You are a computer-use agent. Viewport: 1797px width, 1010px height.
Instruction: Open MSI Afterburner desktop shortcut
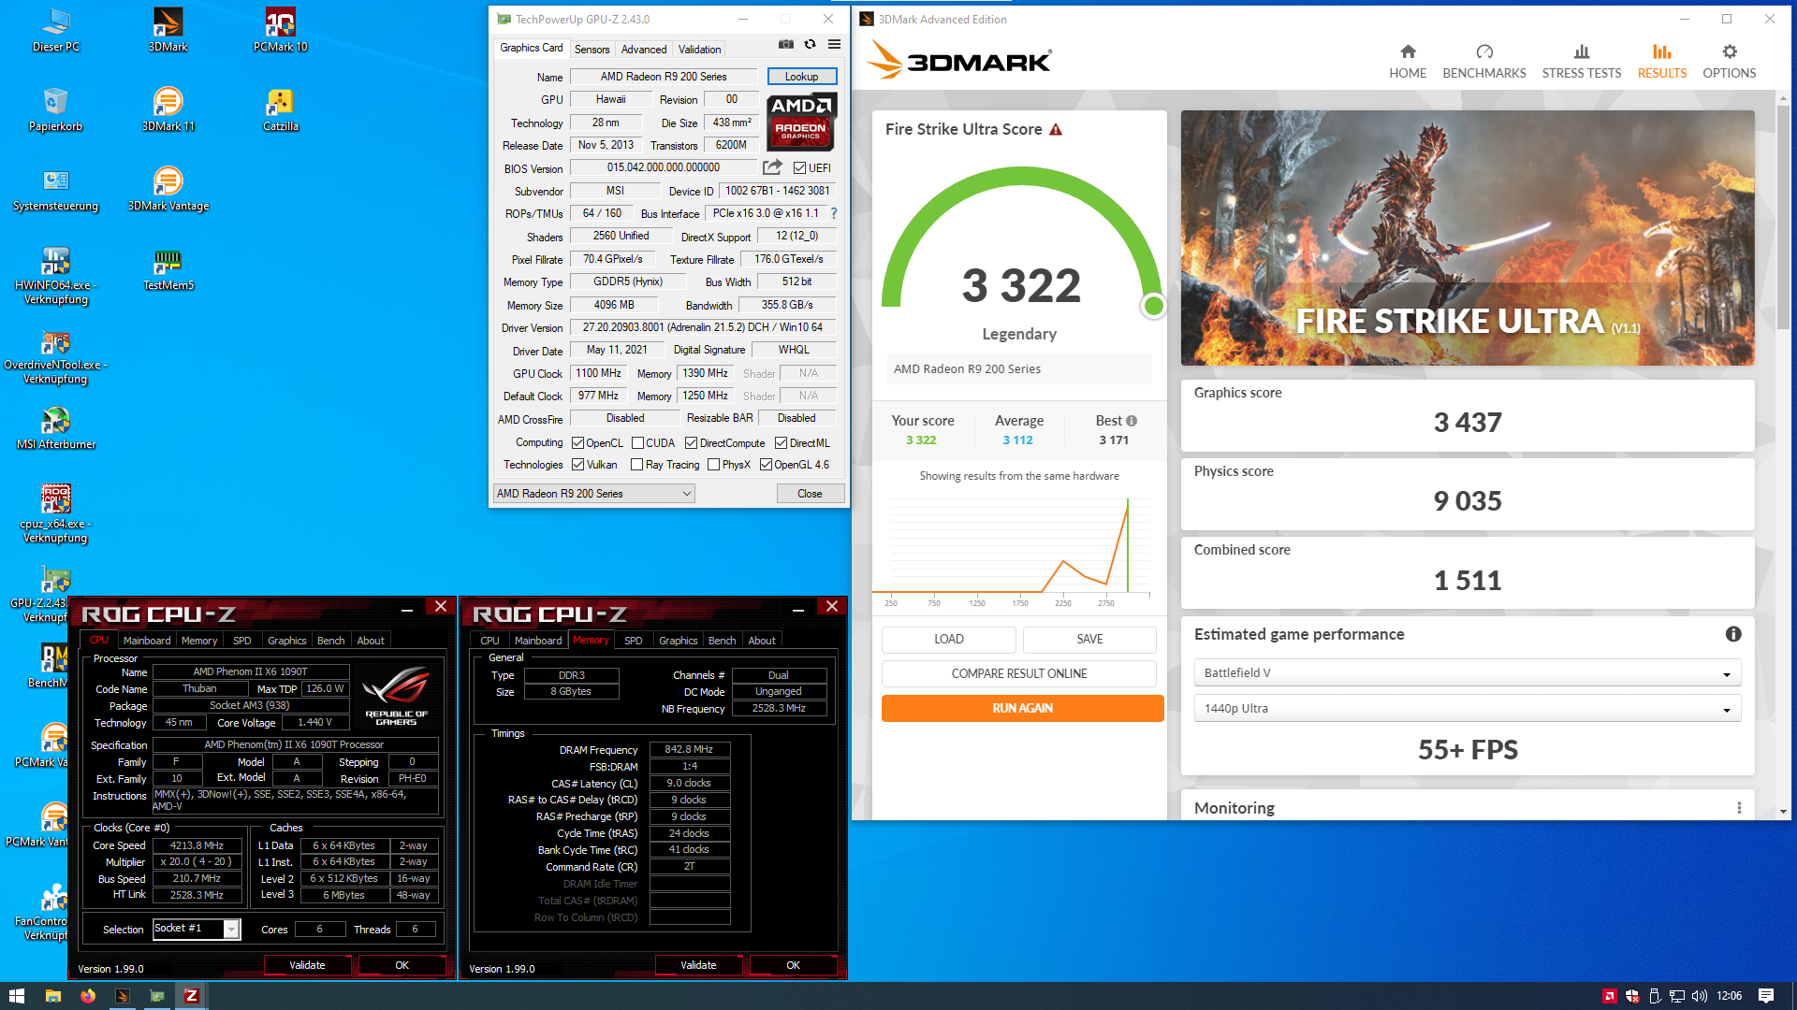coord(55,428)
